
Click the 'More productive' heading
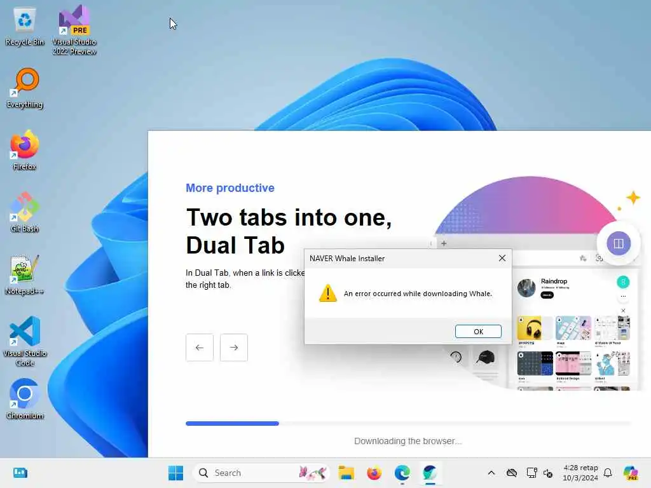[230, 188]
